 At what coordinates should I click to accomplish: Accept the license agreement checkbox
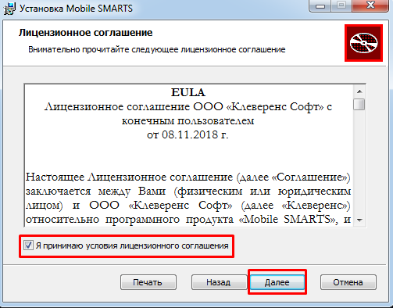28,245
